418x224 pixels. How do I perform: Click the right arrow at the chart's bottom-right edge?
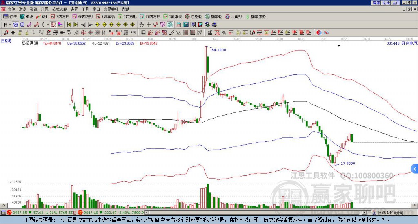415,205
